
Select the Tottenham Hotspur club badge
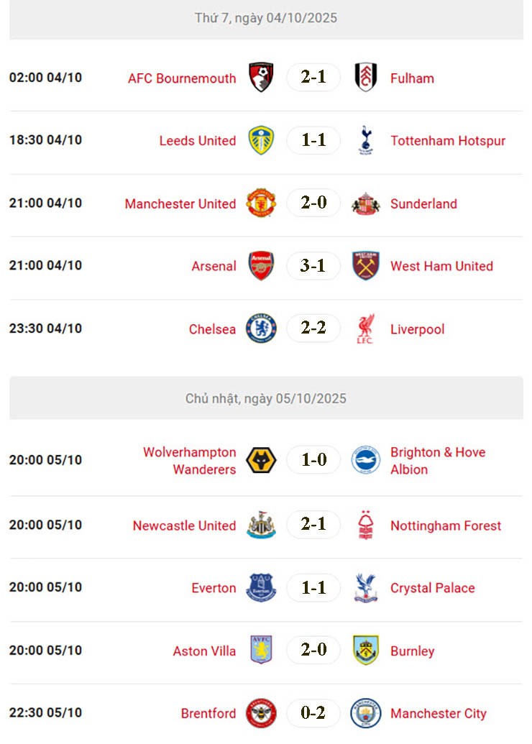[365, 140]
